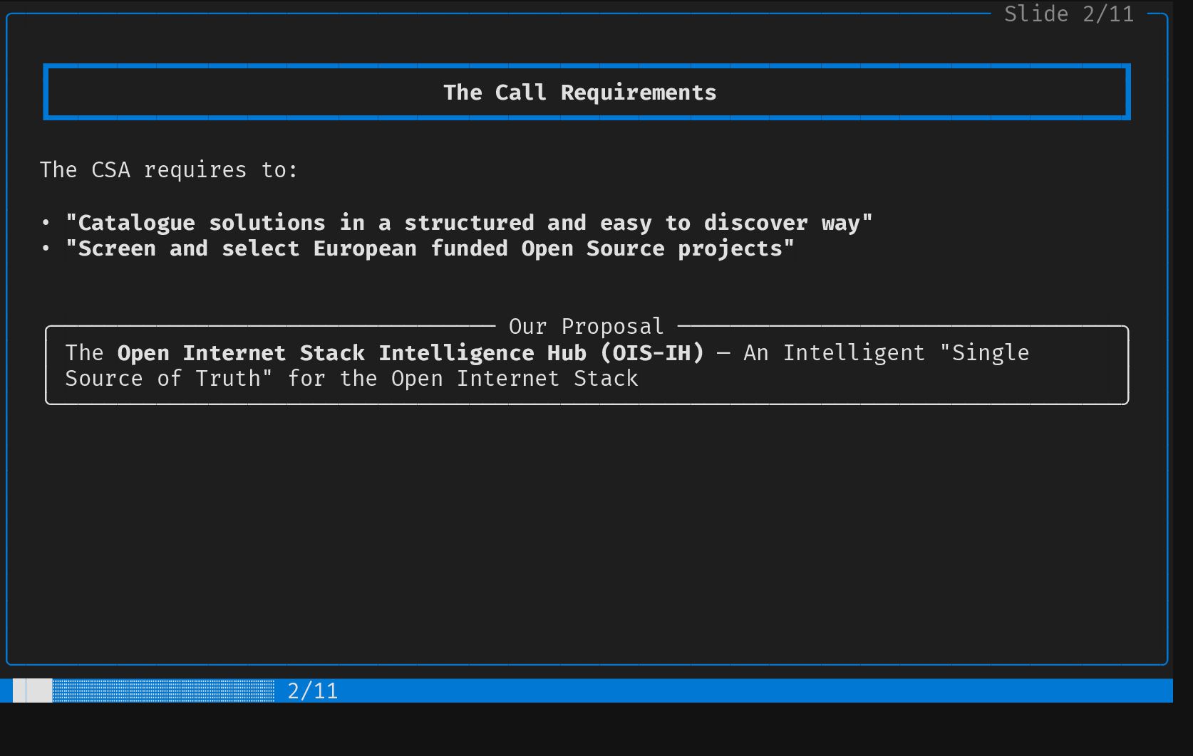Click the bold 'Open Internet Stack Intelligence Hub' text

tap(351, 353)
